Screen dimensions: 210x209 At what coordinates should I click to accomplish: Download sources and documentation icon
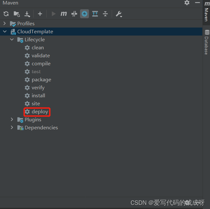(27, 14)
